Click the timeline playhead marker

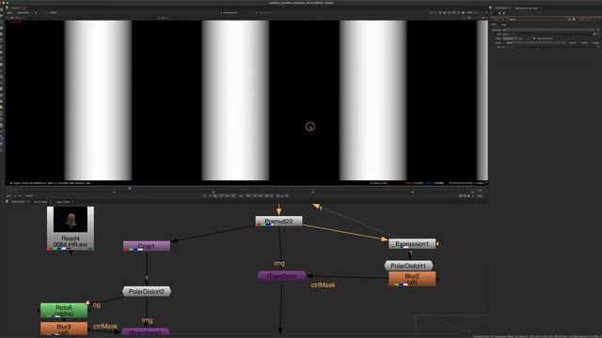130,188
